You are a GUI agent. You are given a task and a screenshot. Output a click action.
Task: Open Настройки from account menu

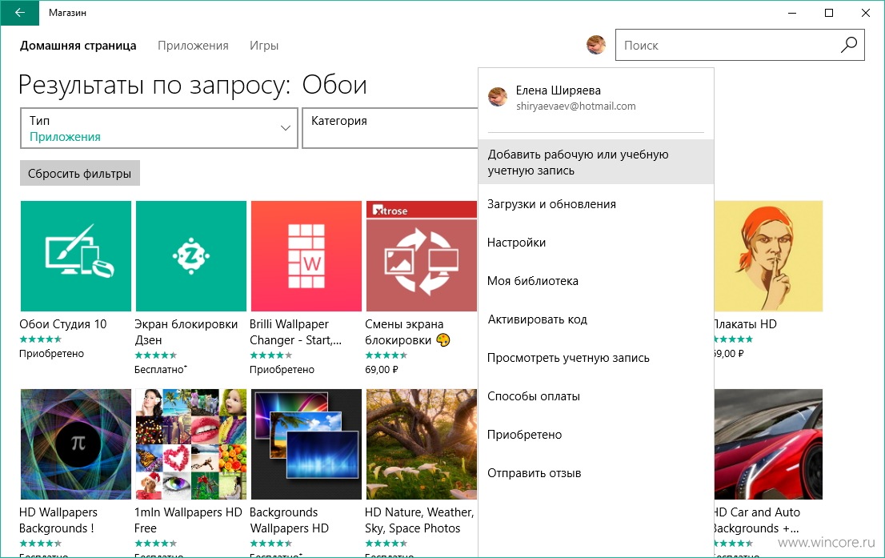596,243
